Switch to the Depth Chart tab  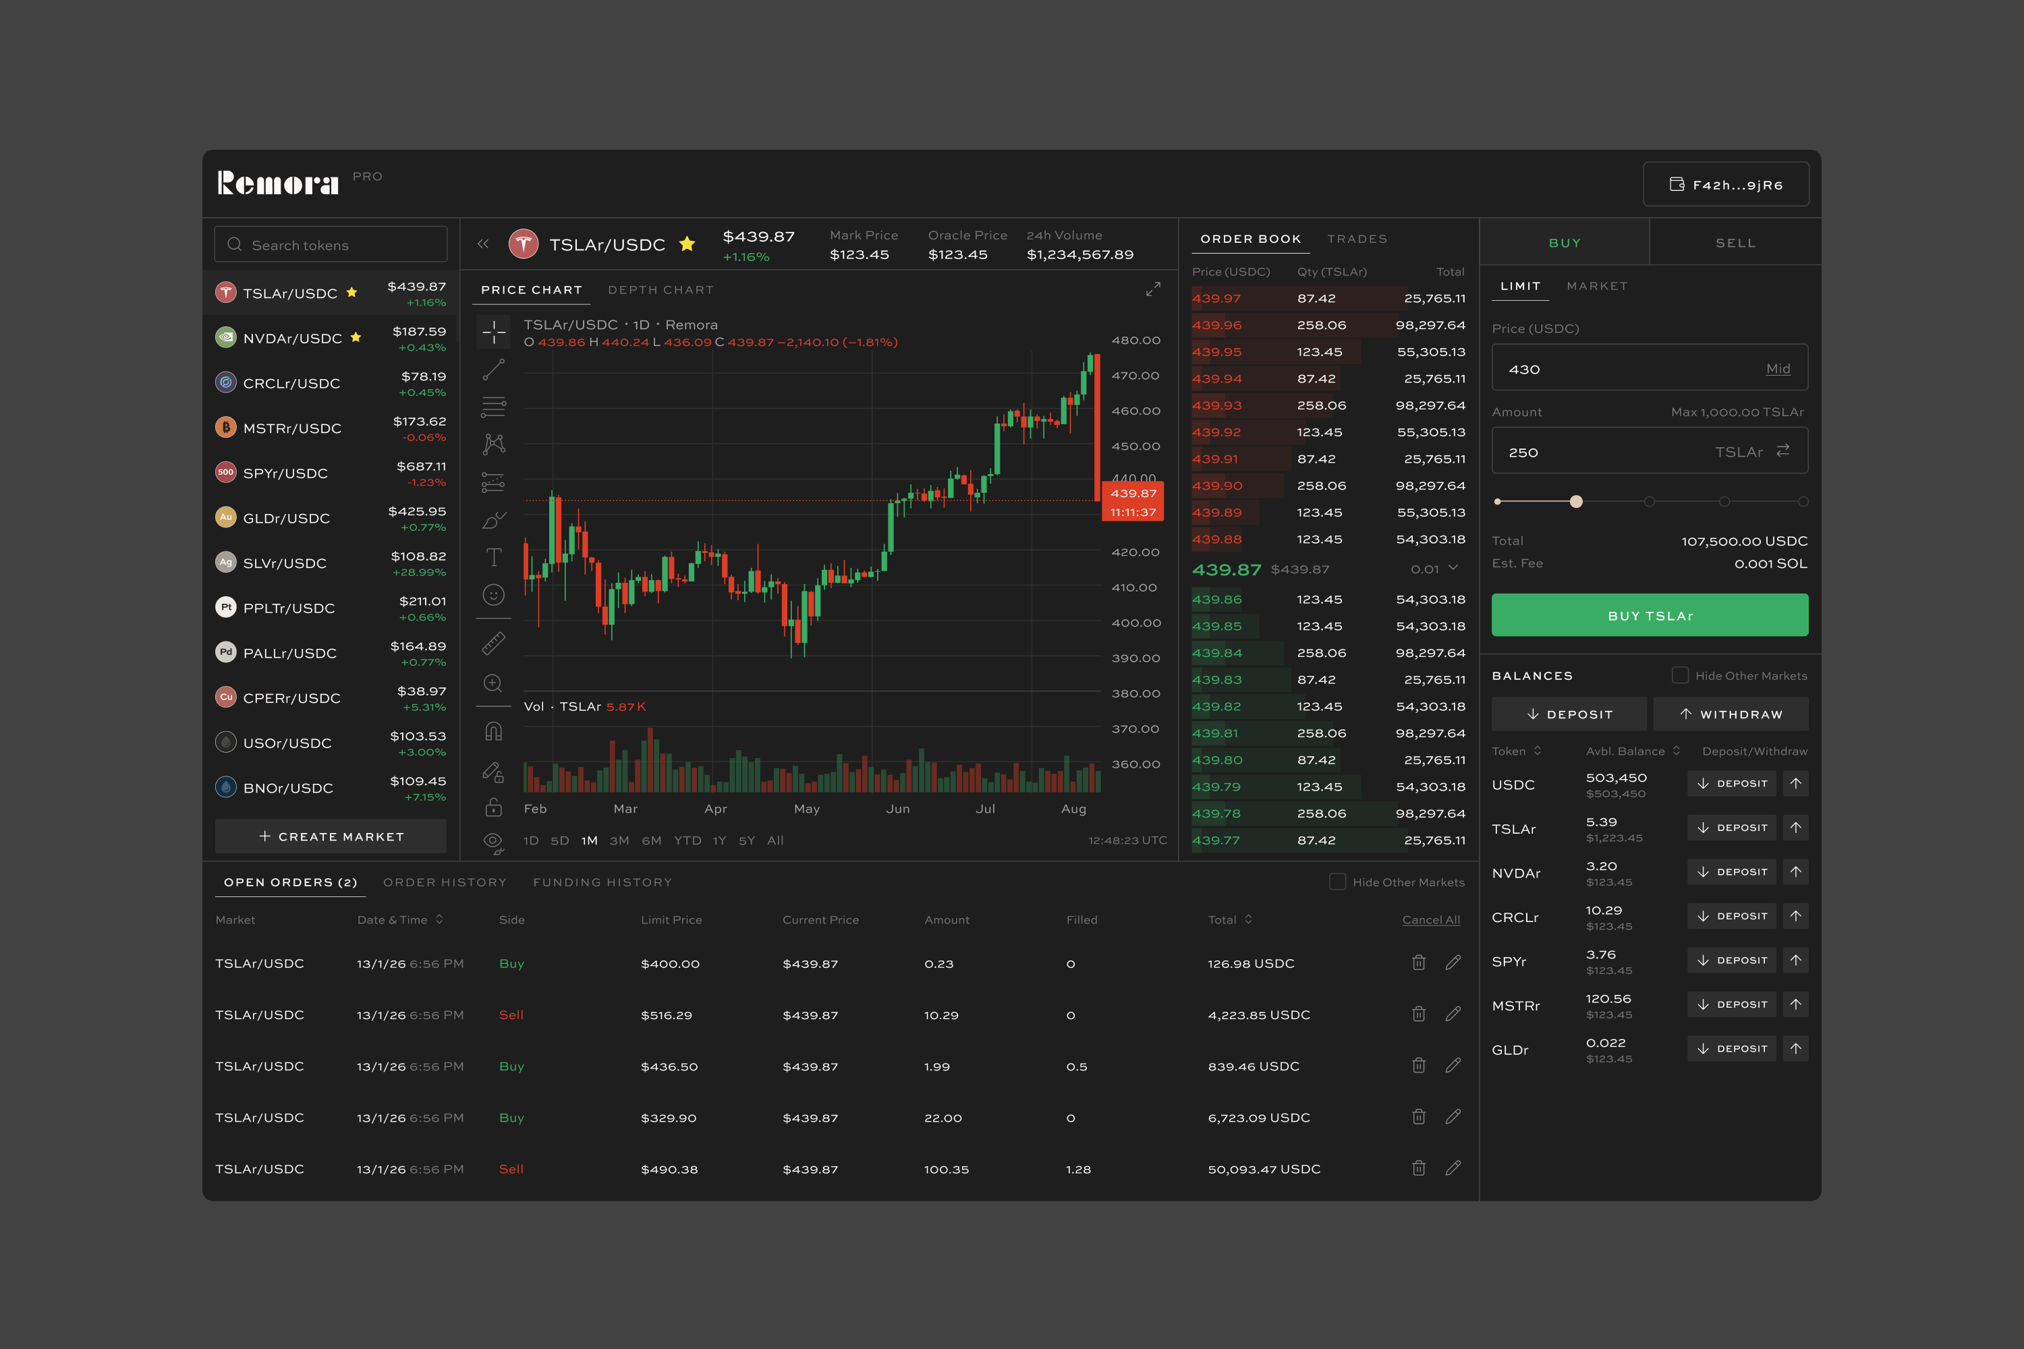pos(661,290)
